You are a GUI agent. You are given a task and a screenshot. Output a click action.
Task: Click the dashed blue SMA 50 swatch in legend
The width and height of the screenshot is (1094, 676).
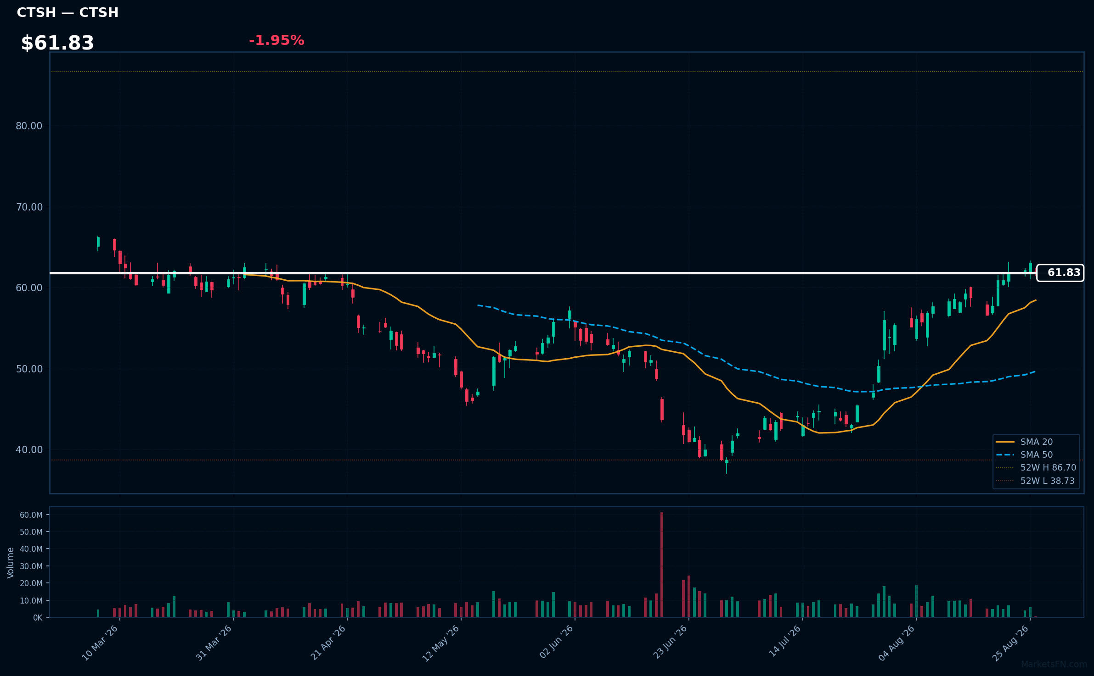point(1005,454)
